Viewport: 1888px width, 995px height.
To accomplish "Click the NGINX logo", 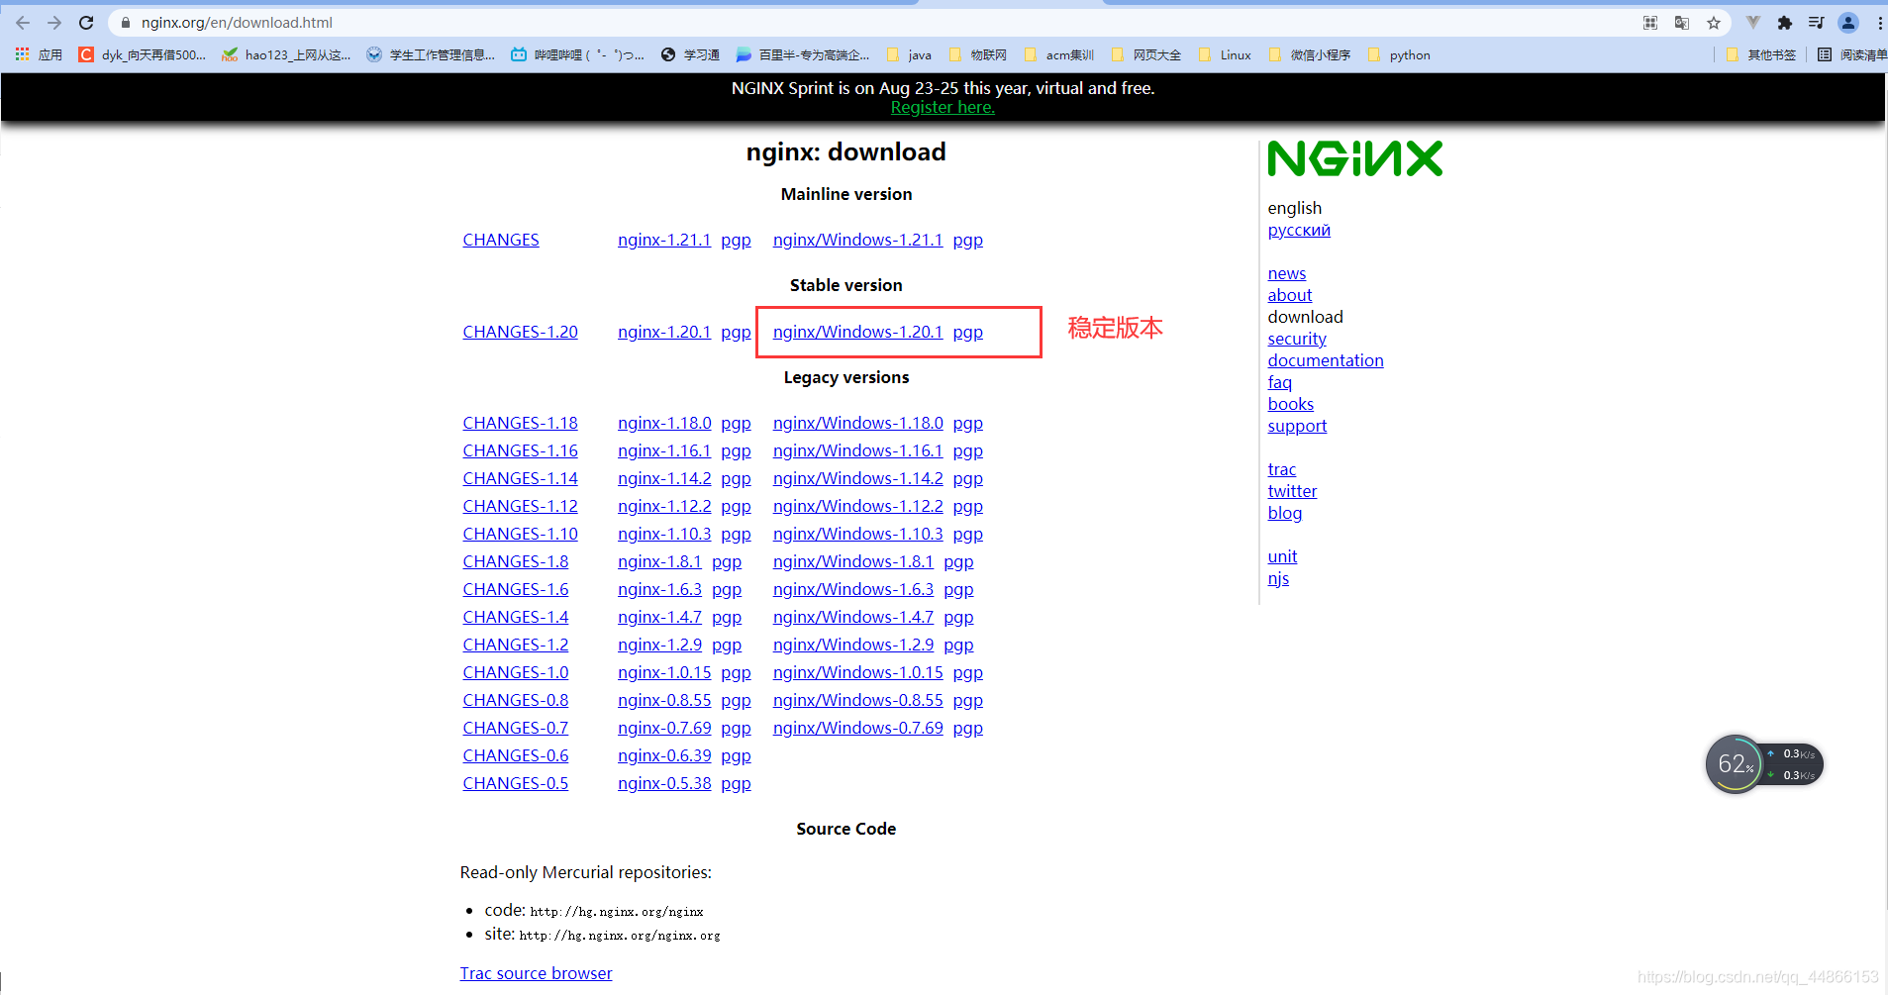I will (1354, 158).
